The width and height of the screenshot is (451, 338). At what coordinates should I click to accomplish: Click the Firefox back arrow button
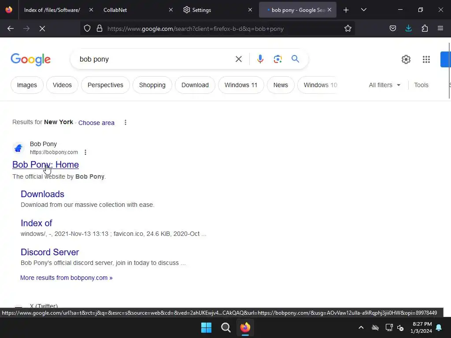point(11,29)
